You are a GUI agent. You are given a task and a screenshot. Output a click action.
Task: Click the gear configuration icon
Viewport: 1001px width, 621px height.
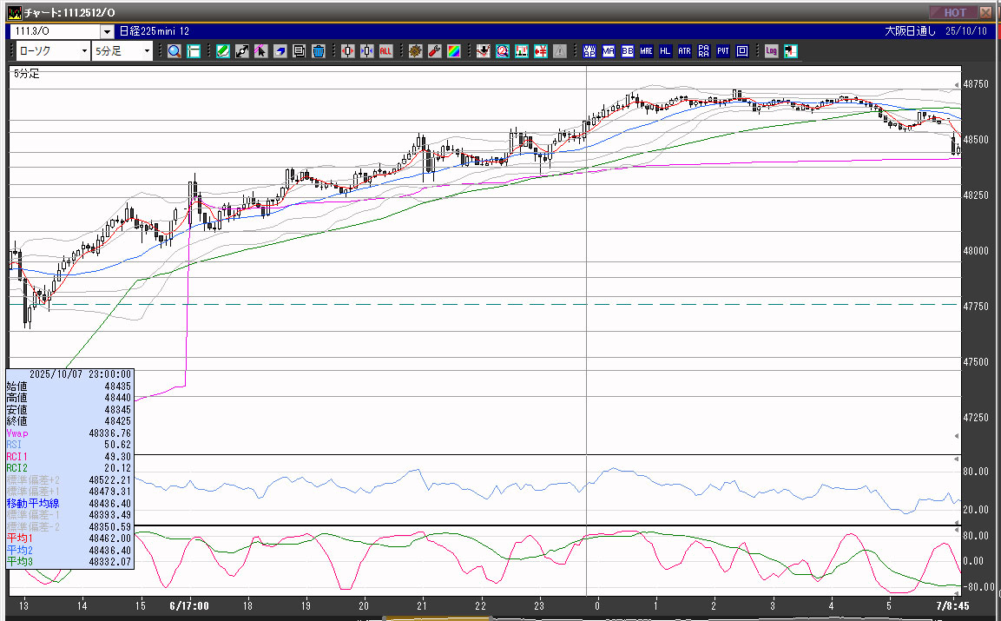click(x=416, y=51)
